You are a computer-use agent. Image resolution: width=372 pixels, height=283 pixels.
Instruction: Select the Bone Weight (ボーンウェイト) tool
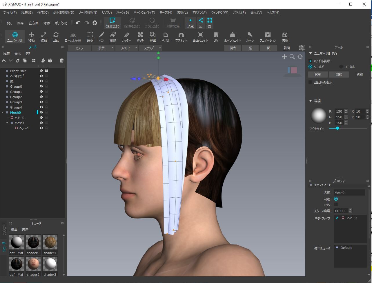(x=232, y=37)
